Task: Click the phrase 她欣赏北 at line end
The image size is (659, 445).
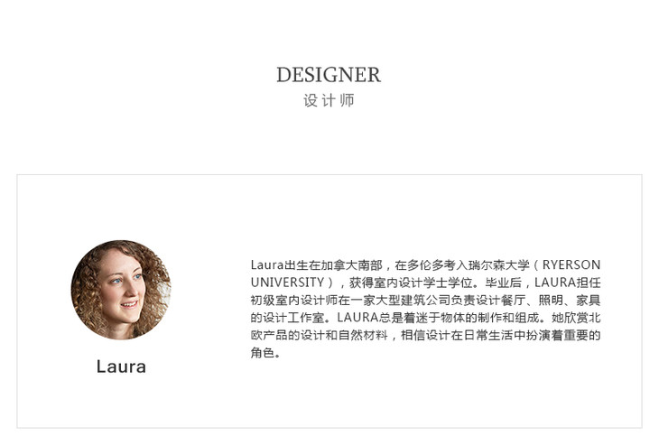Action: point(576,318)
